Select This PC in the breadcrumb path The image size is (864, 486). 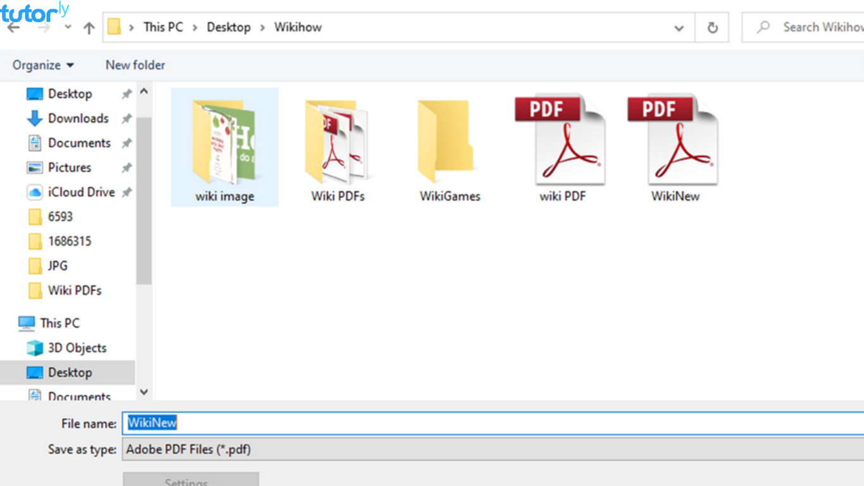[x=163, y=27]
